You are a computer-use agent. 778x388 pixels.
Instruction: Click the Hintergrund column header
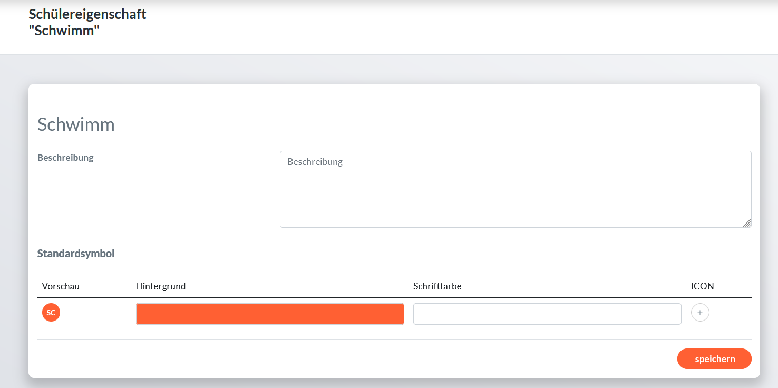(161, 286)
